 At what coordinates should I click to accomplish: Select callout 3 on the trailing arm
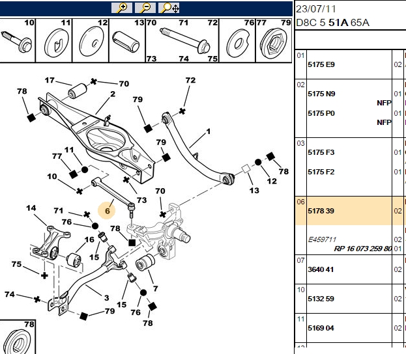pyautogui.click(x=106, y=298)
